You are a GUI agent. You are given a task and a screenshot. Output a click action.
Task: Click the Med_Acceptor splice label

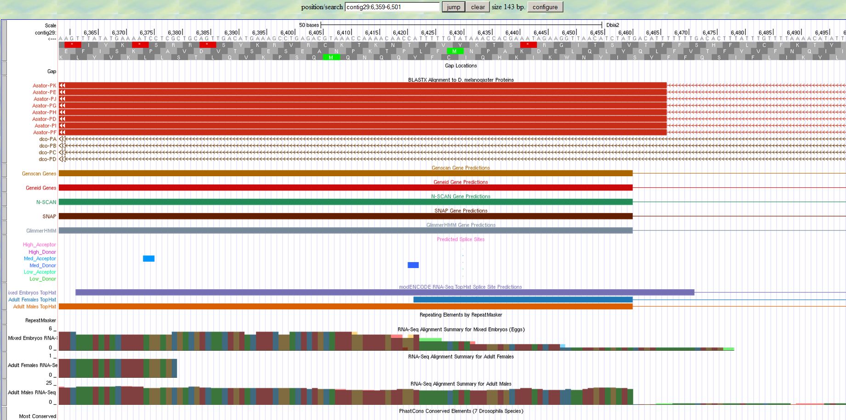click(40, 258)
